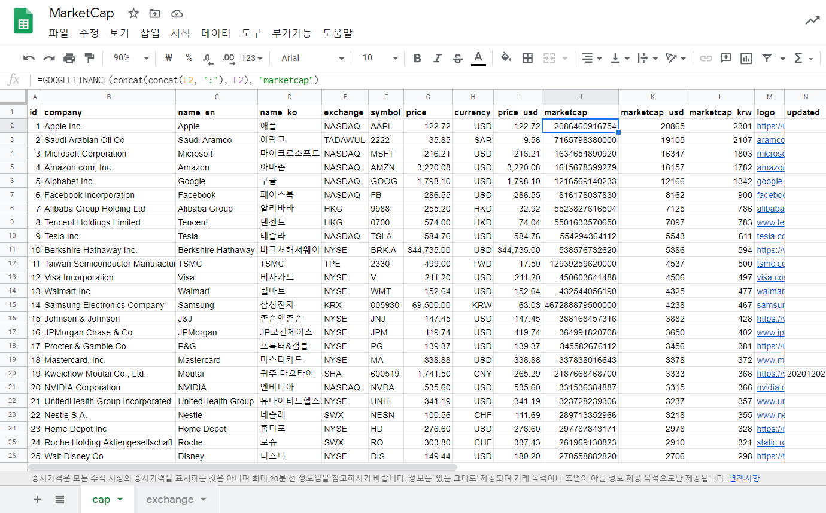Open the 삽입 menu
The image size is (826, 513).
coord(150,33)
